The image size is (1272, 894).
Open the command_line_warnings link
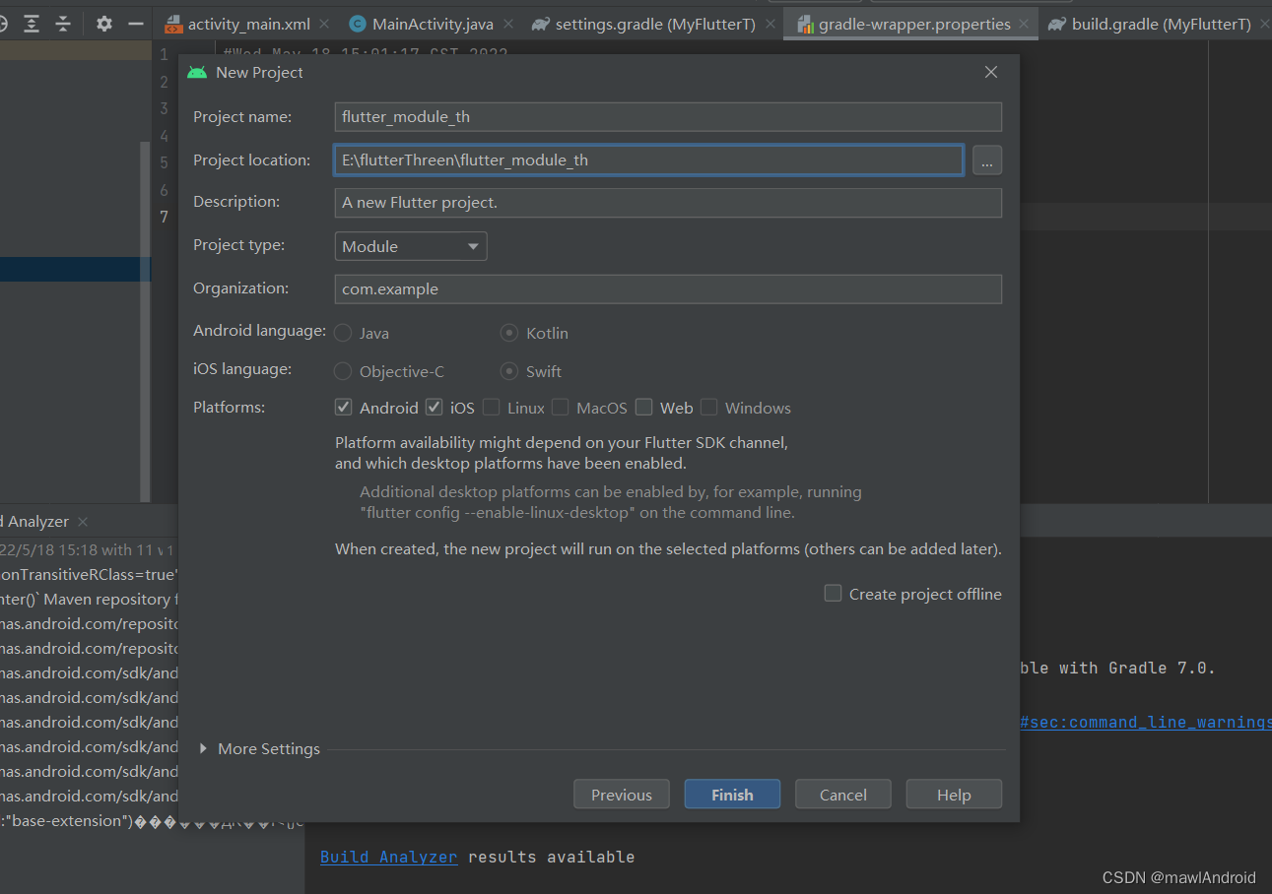coord(1146,722)
